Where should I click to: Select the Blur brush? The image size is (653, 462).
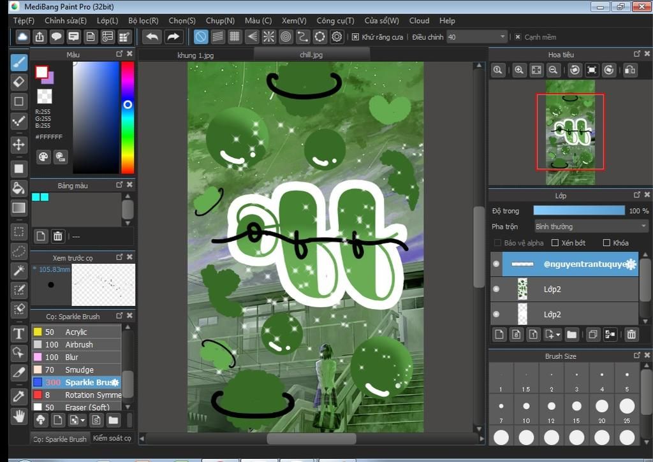77,357
